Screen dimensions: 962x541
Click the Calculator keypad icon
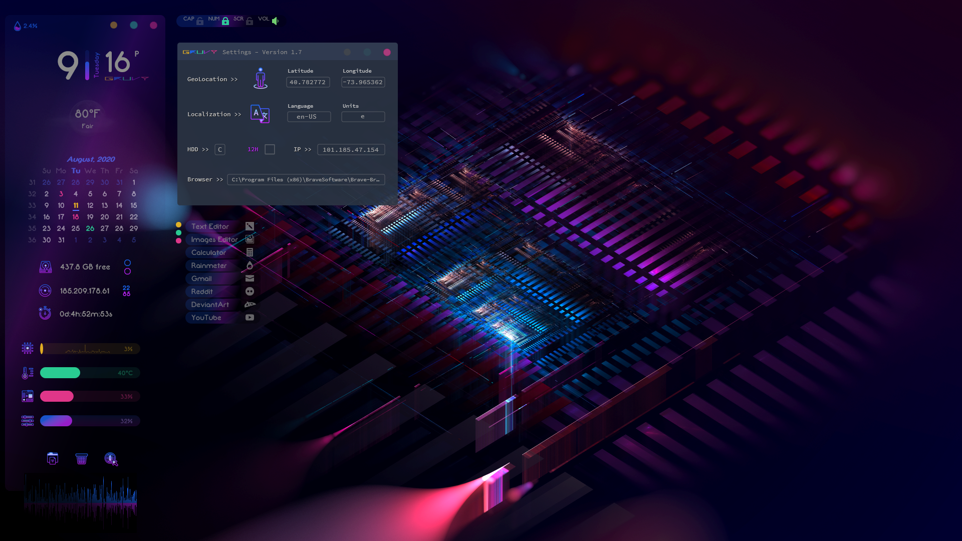pos(250,252)
